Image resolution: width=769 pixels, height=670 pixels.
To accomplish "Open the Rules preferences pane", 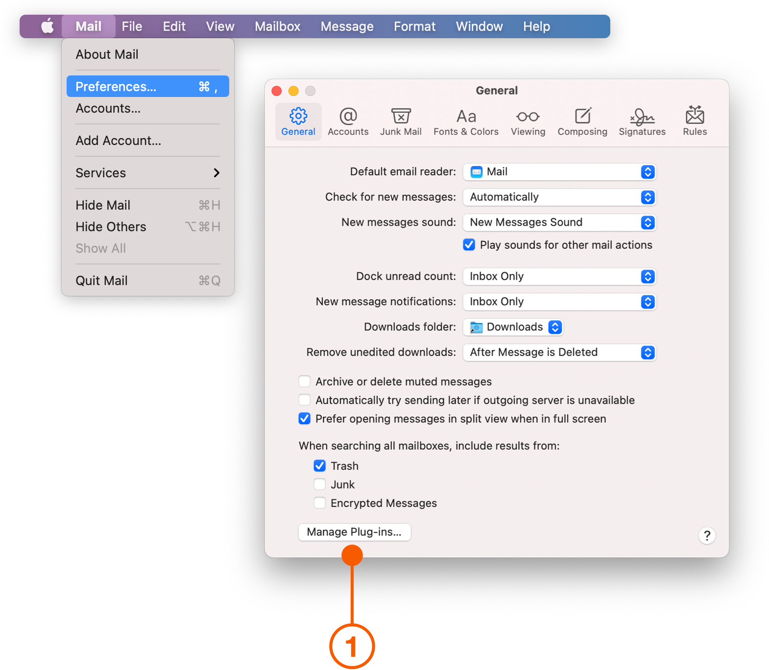I will point(695,121).
